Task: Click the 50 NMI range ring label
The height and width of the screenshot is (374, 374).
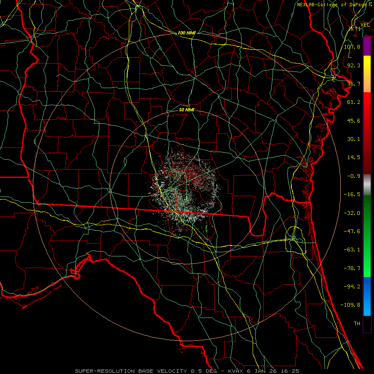Action: pos(187,110)
